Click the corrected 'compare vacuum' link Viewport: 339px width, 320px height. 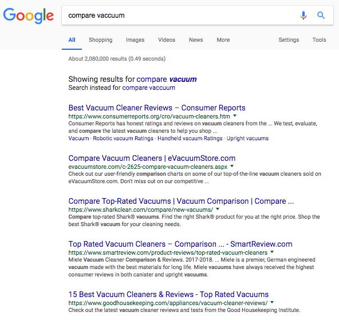167,80
